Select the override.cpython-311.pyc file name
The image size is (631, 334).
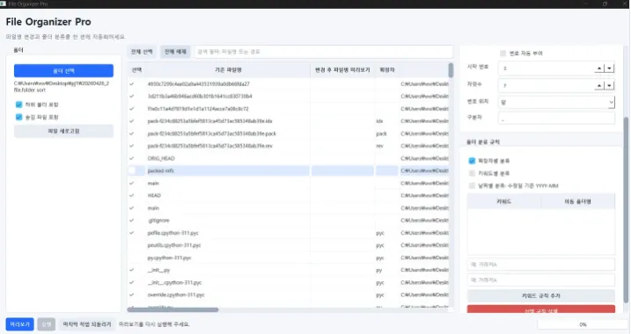coord(176,295)
